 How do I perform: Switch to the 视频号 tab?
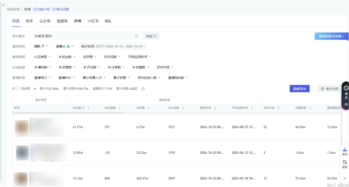[62, 21]
